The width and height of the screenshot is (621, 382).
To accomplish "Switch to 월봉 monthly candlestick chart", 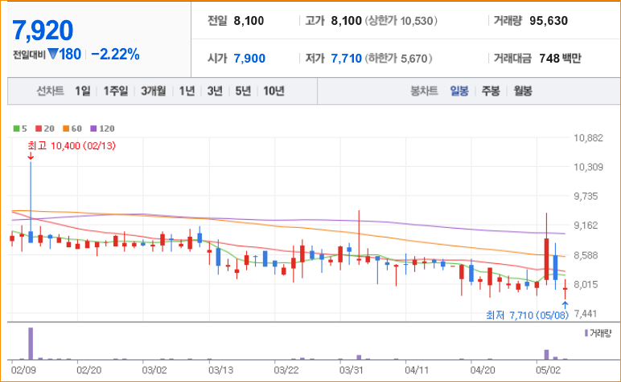I will point(523,91).
